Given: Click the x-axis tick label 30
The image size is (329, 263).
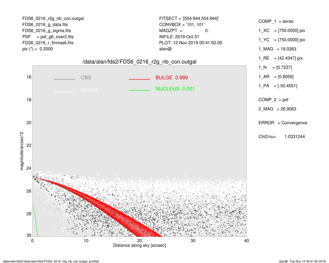Looking at the screenshot, I should click(x=193, y=241).
